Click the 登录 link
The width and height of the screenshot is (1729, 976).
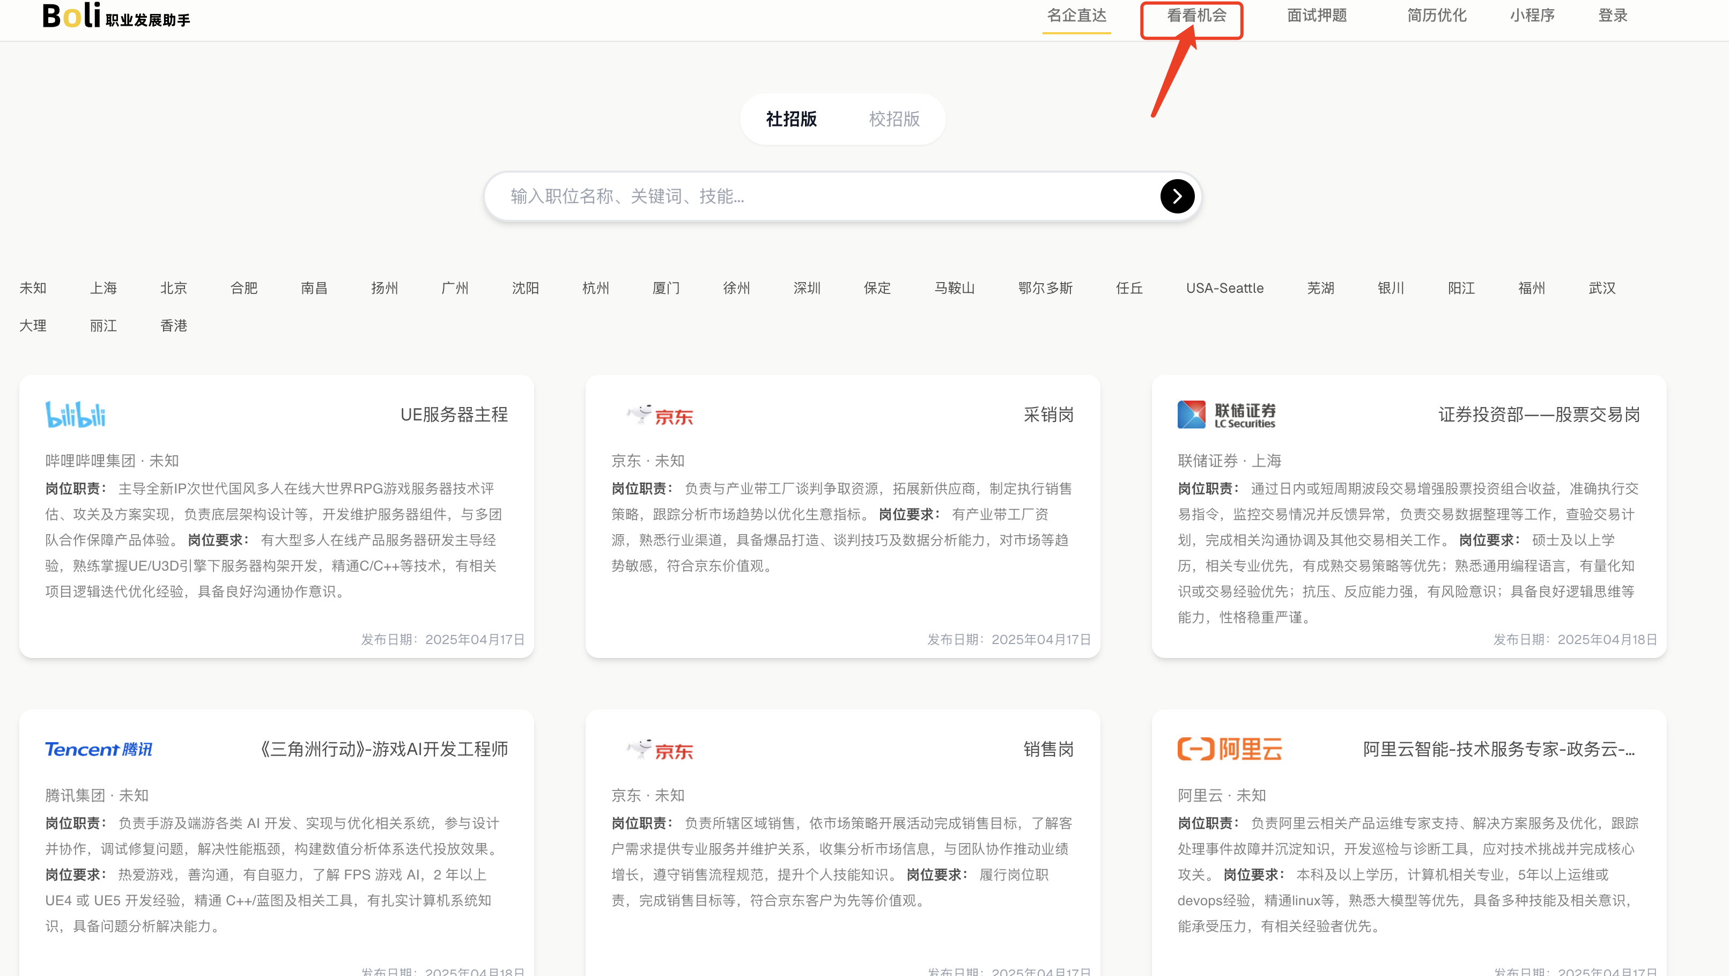pos(1612,16)
